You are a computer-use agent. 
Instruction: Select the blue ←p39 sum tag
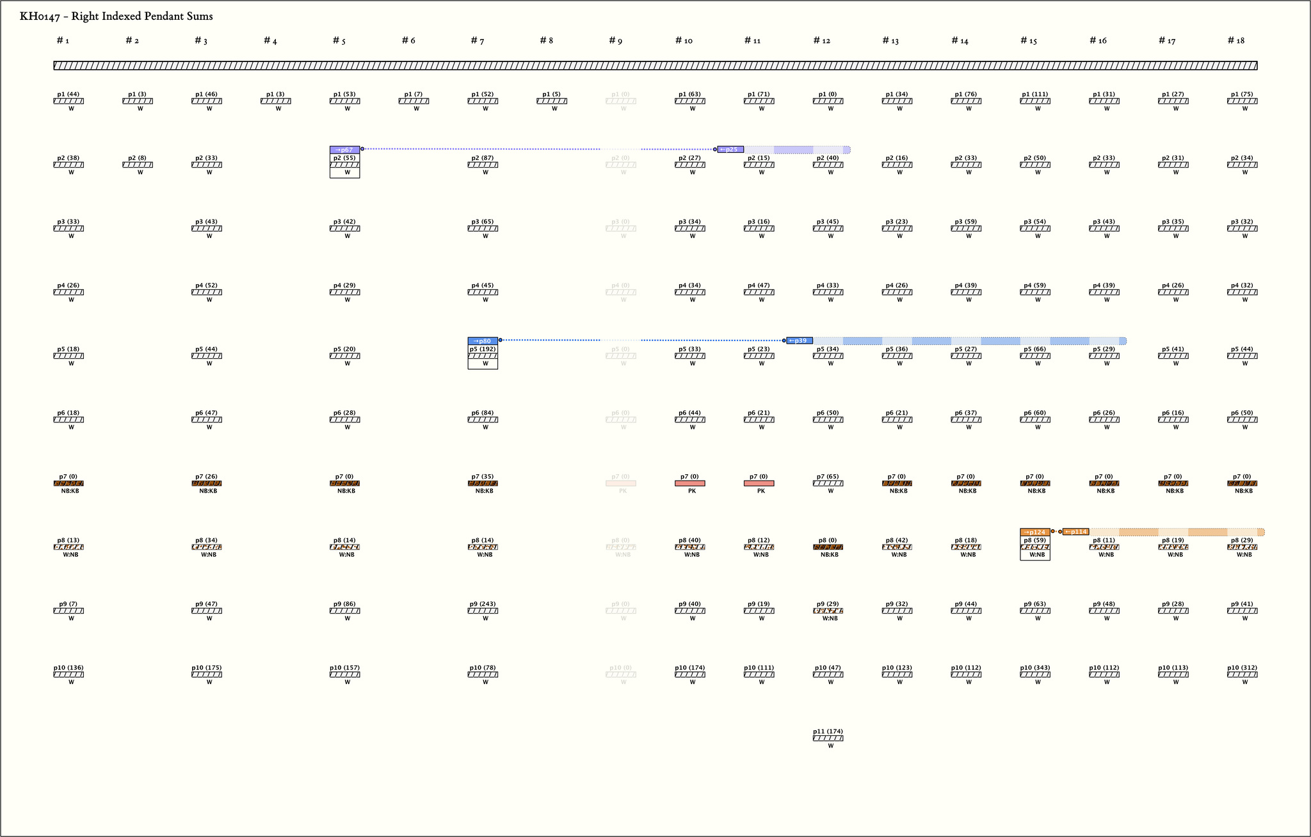(x=799, y=341)
